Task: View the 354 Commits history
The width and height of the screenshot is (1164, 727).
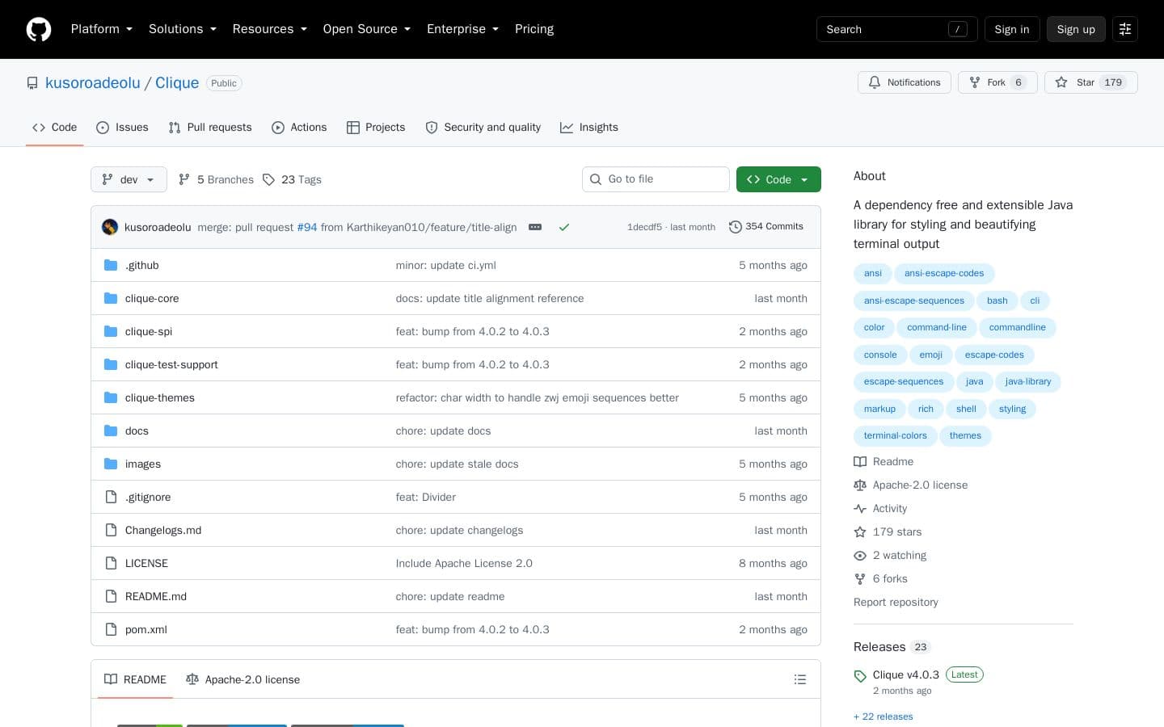Action: (766, 227)
